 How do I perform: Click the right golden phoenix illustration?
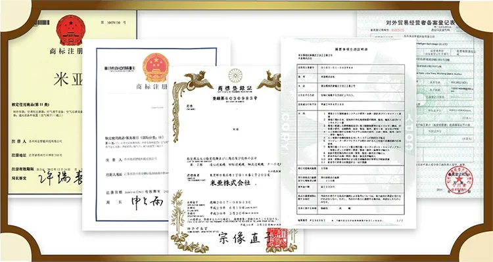pyautogui.click(x=270, y=81)
